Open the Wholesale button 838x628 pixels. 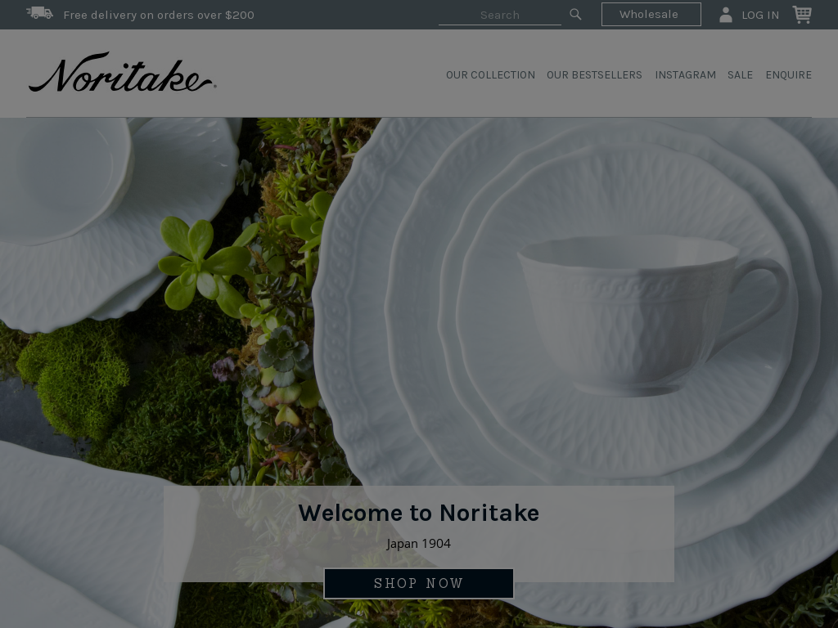tap(651, 15)
